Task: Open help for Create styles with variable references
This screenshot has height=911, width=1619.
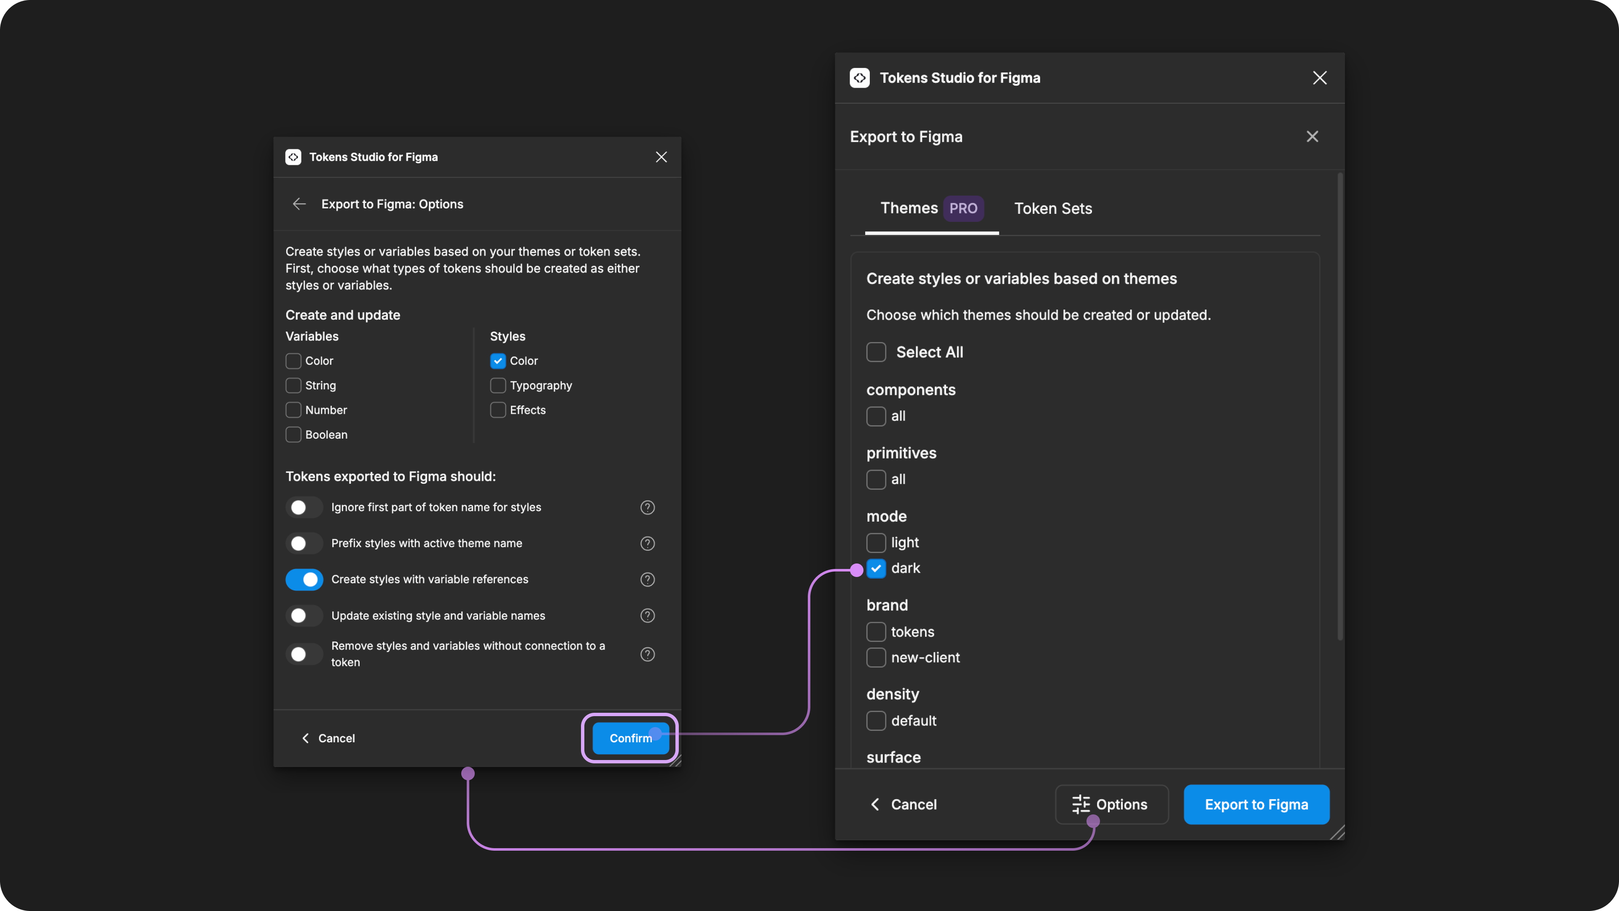Action: click(647, 579)
